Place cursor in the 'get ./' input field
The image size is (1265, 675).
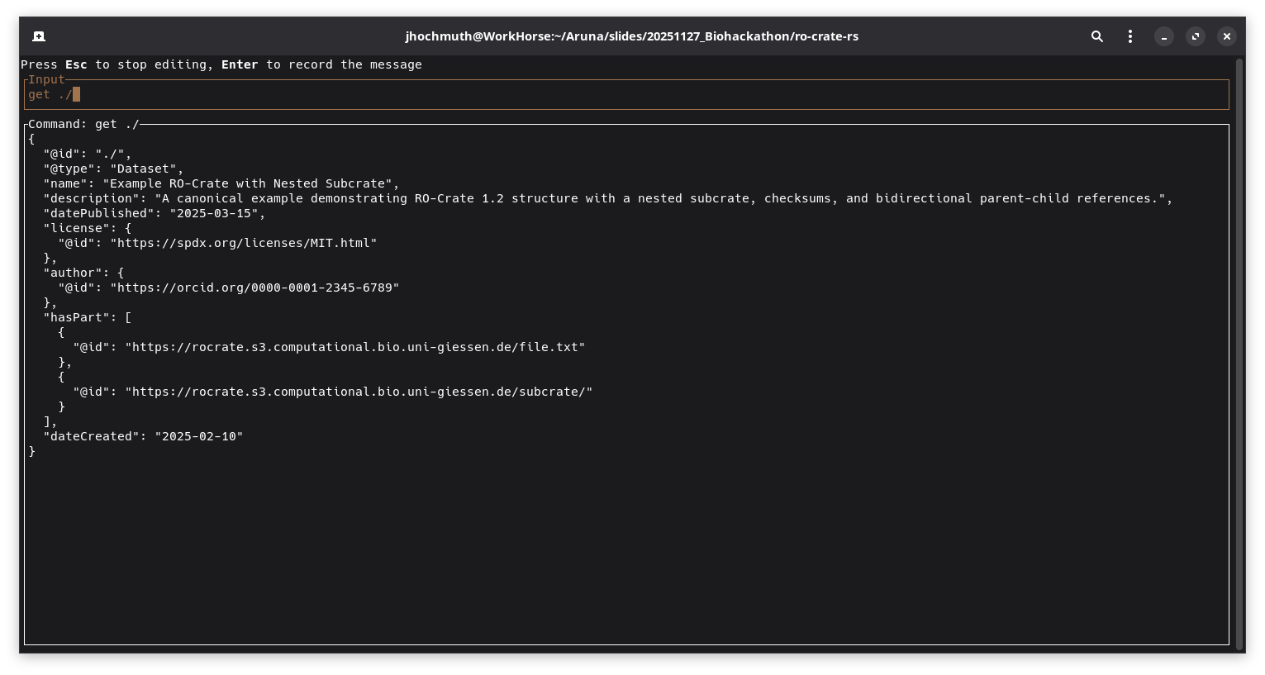pos(331,94)
